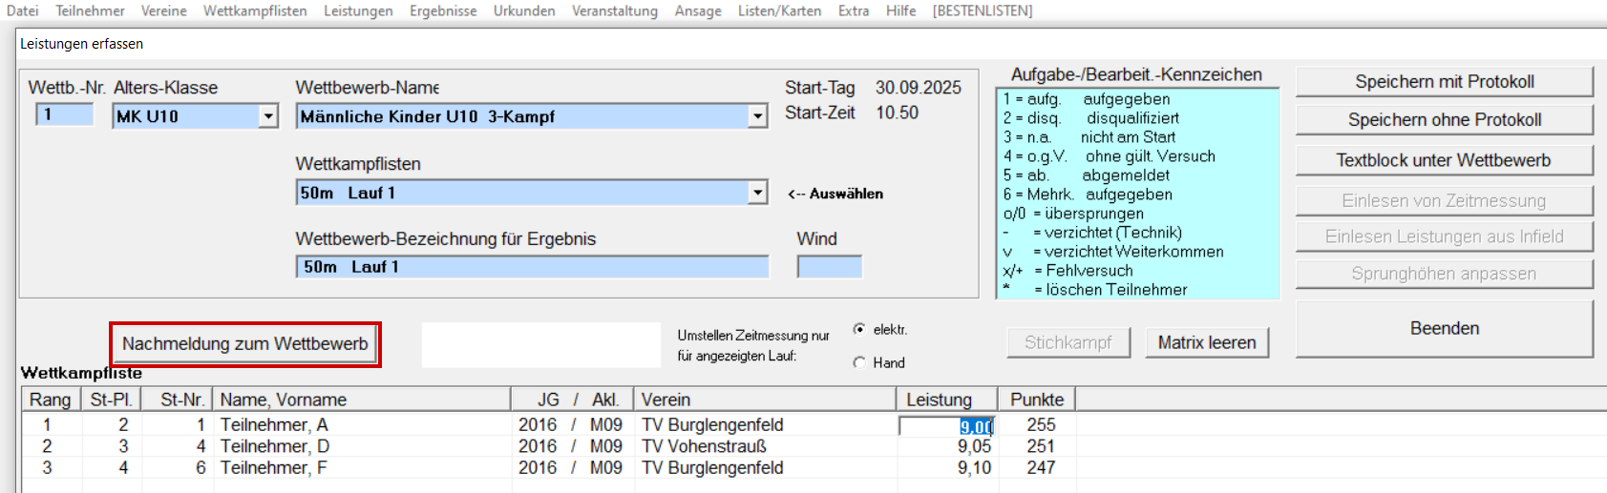Click the Wind input field

pyautogui.click(x=829, y=267)
